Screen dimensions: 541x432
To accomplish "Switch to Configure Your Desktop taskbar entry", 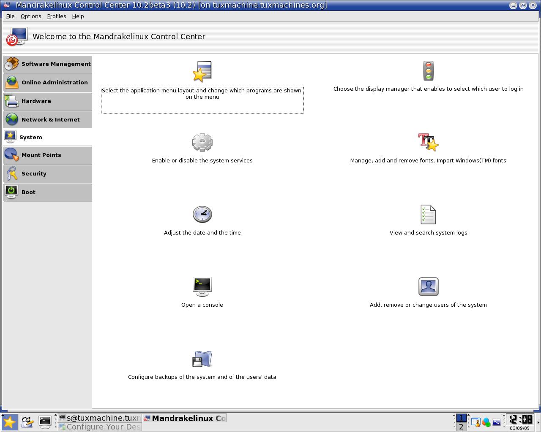I will 99,427.
